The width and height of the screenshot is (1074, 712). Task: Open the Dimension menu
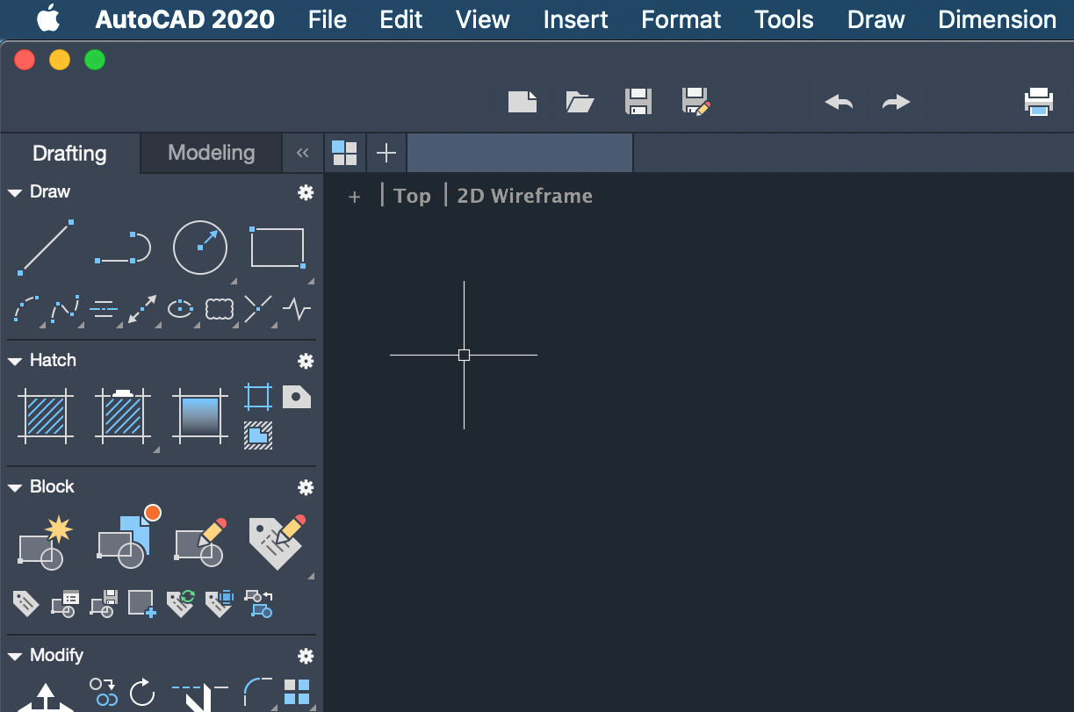click(998, 19)
